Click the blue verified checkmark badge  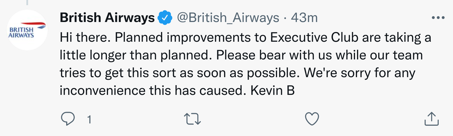(166, 18)
